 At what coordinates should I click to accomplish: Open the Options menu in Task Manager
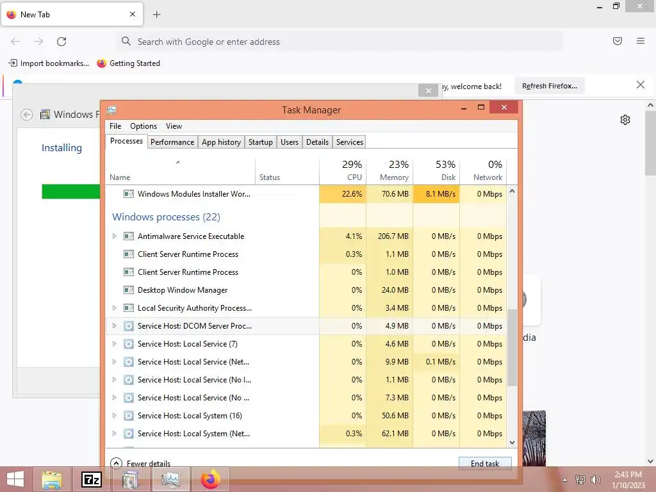click(143, 126)
